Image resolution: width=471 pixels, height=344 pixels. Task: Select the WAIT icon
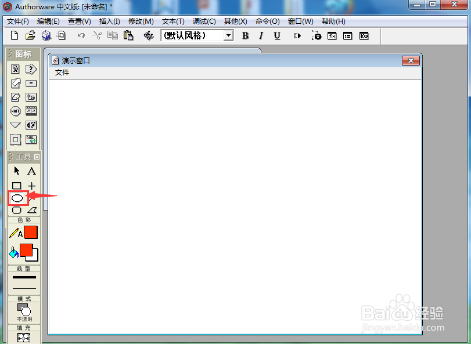[15, 111]
